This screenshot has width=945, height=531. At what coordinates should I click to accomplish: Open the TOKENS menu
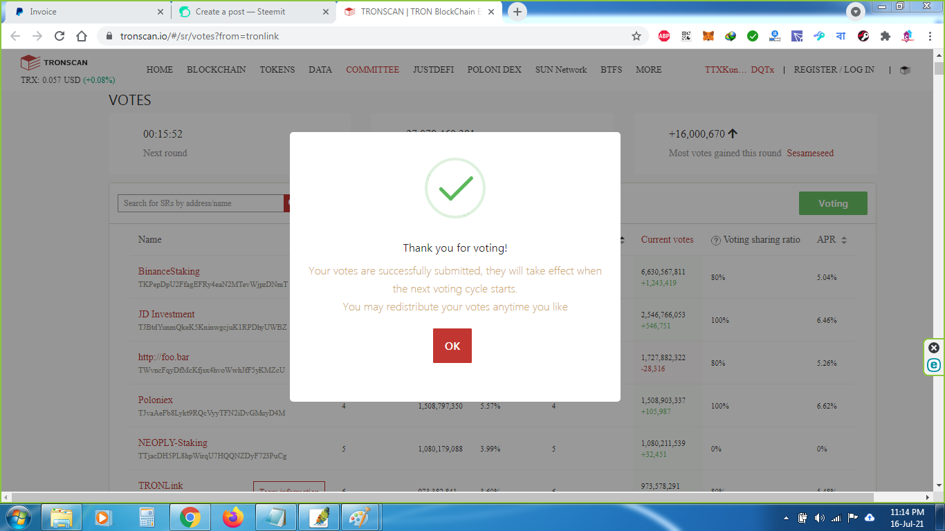277,70
